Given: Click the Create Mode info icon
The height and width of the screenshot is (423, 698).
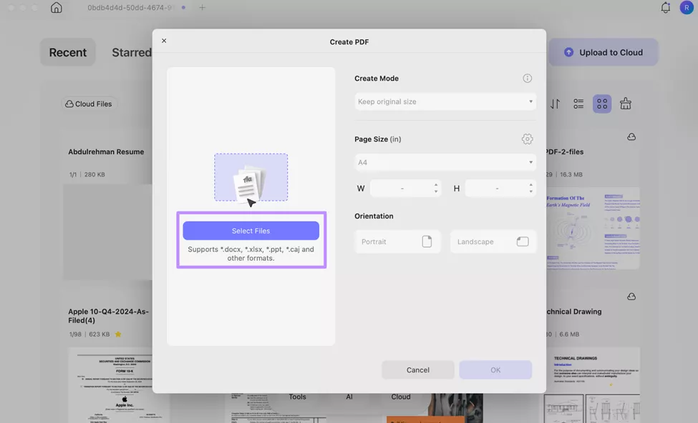Looking at the screenshot, I should coord(526,77).
